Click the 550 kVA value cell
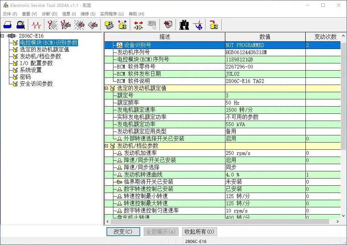This screenshot has width=347, height=245. (265, 124)
